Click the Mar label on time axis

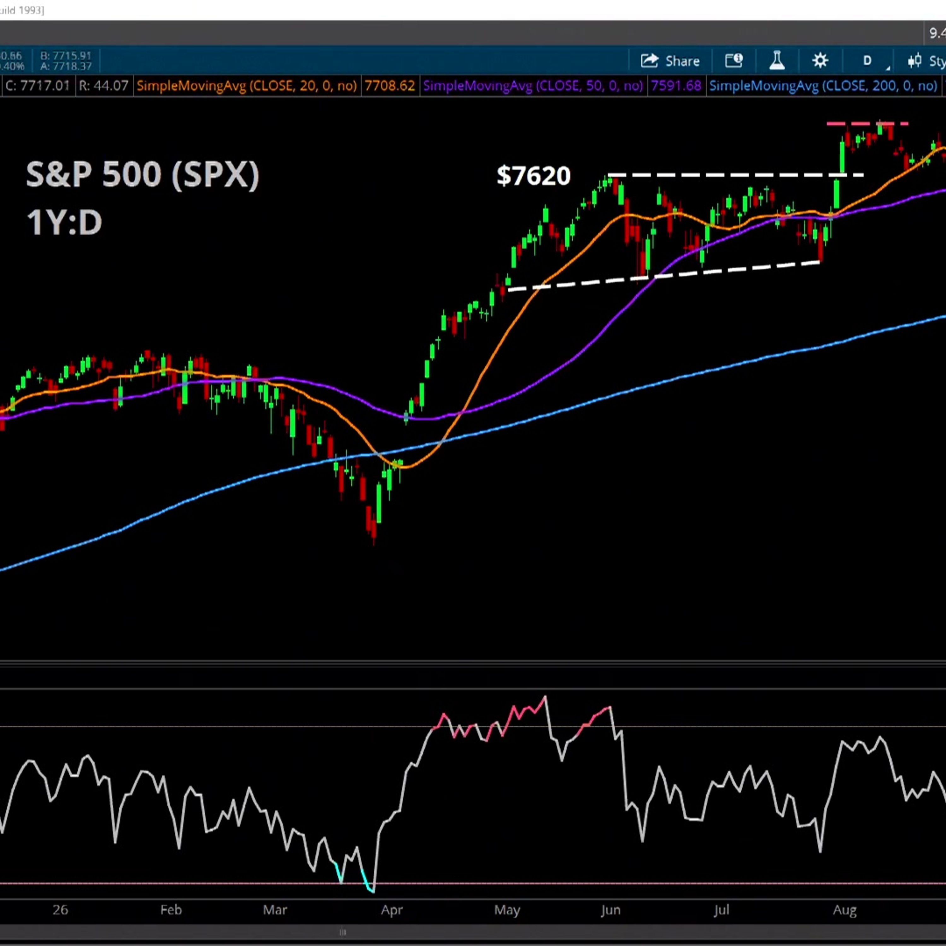[x=275, y=910]
